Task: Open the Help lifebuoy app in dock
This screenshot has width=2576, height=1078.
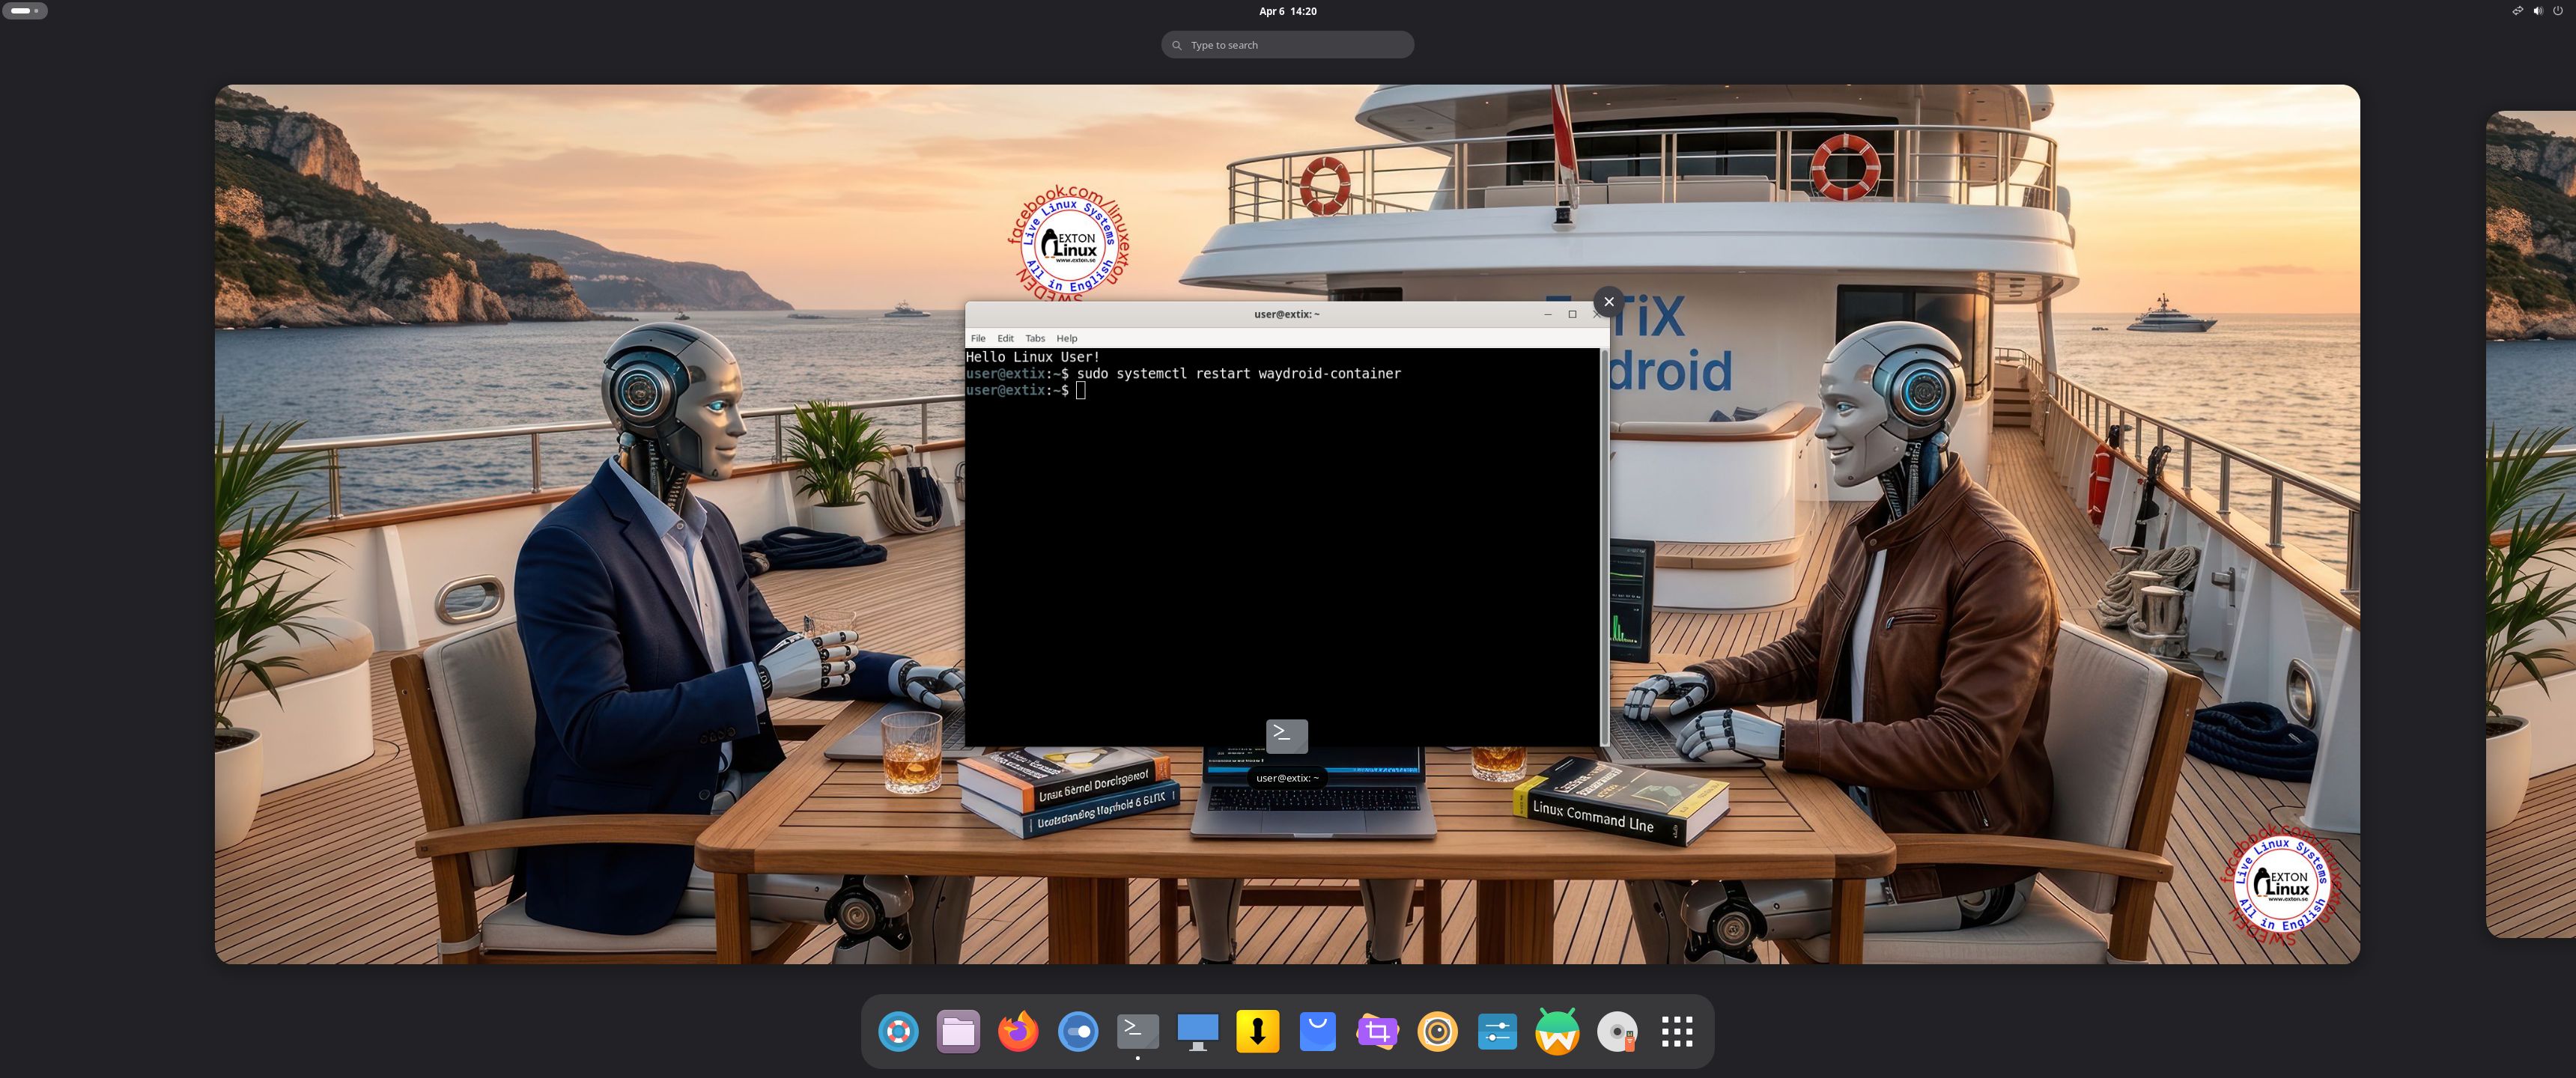Action: click(x=898, y=1031)
